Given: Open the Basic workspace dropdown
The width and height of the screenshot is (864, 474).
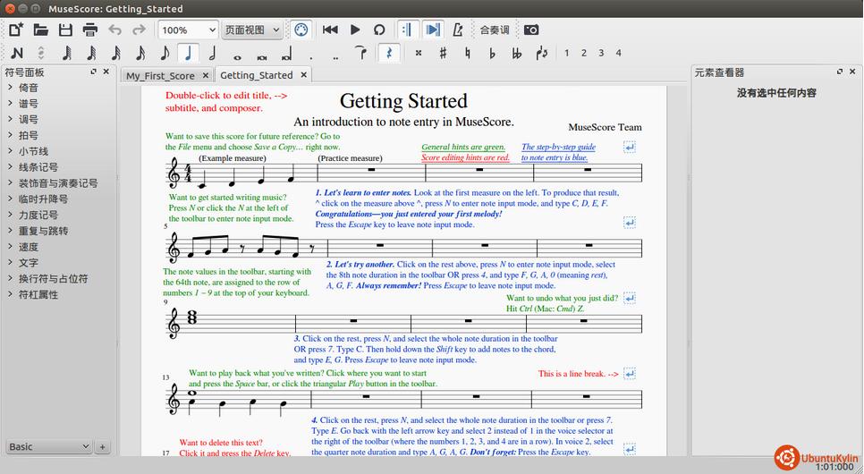Looking at the screenshot, I should 49,446.
